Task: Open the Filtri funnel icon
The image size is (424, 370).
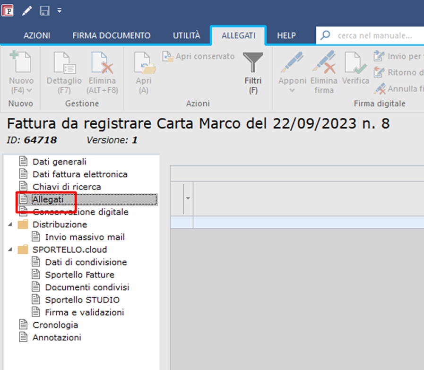Action: coord(253,64)
